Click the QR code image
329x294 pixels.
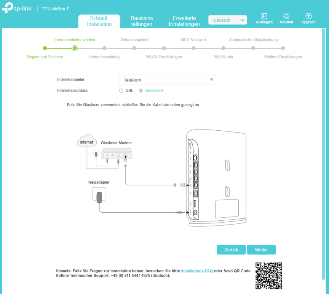269,276
